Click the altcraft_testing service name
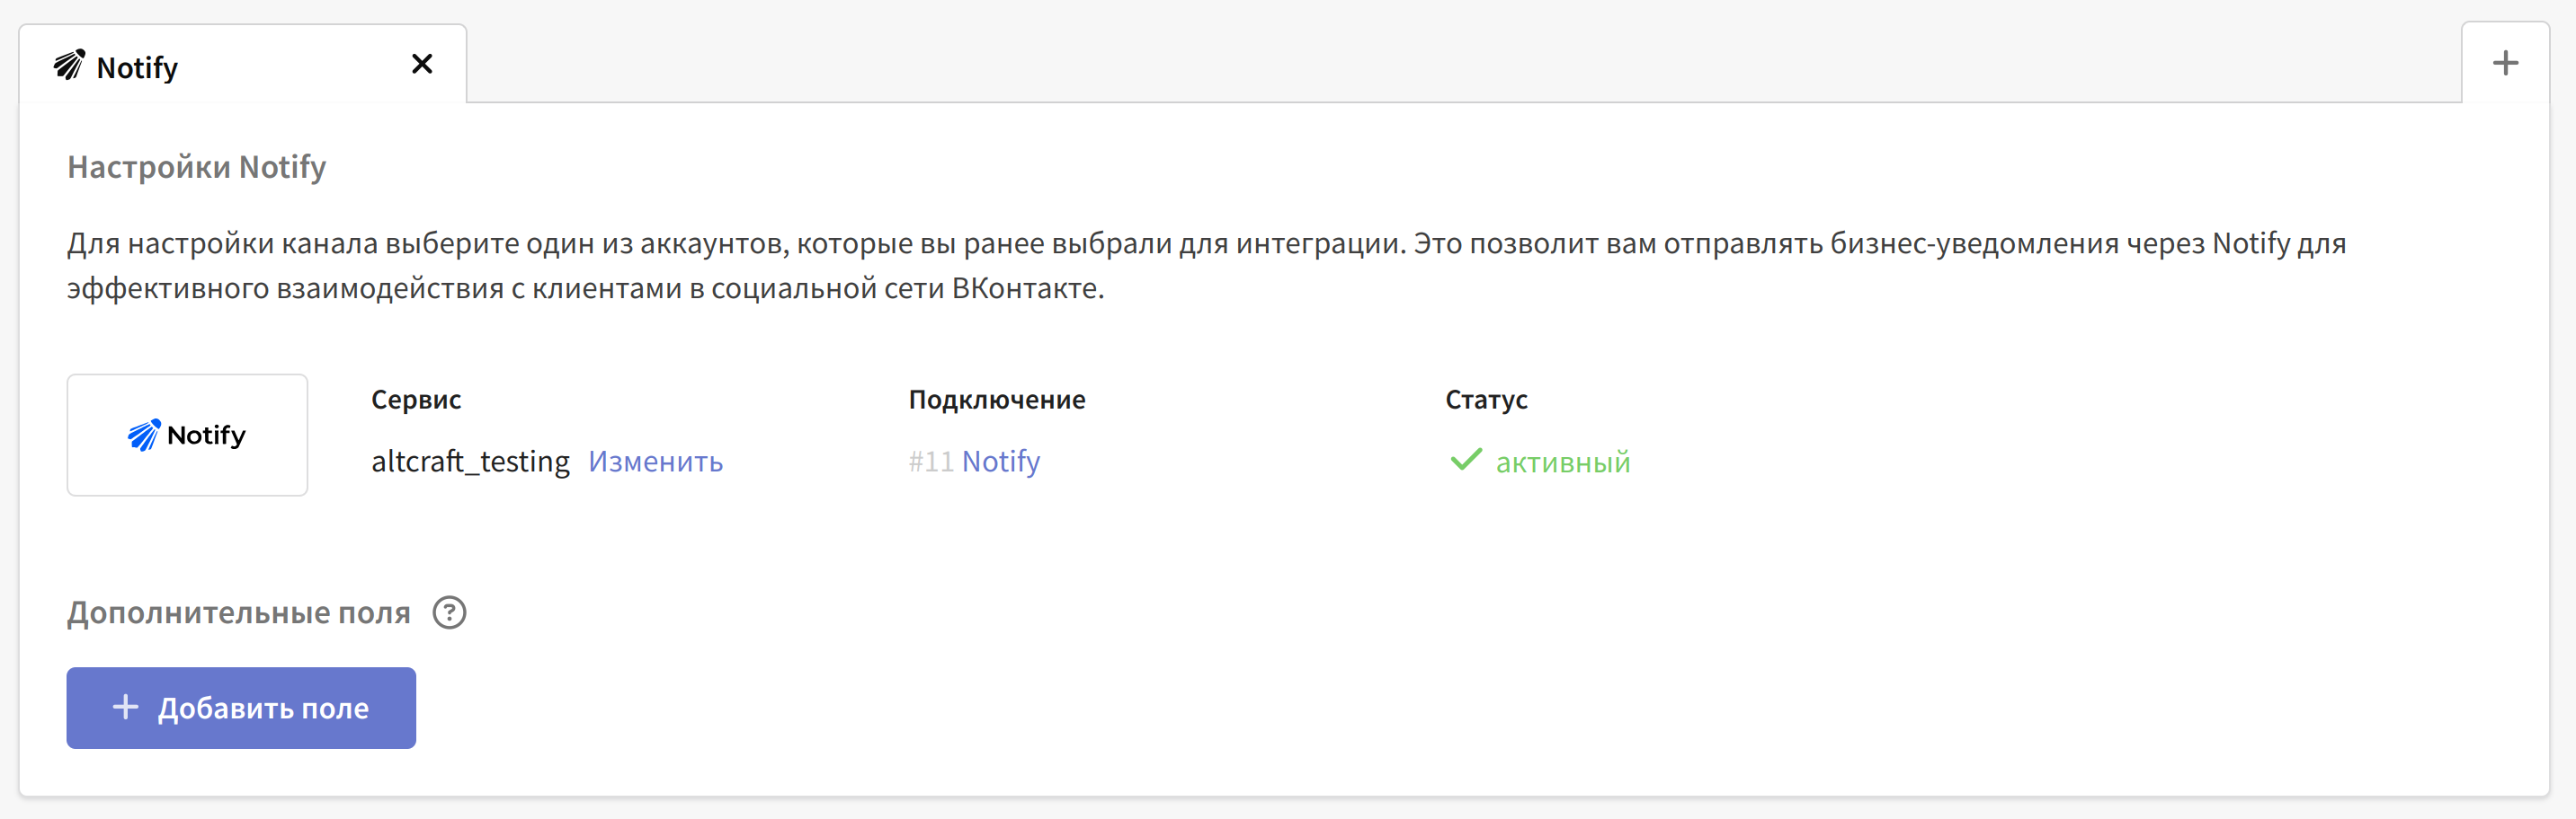This screenshot has height=819, width=2576. click(470, 462)
